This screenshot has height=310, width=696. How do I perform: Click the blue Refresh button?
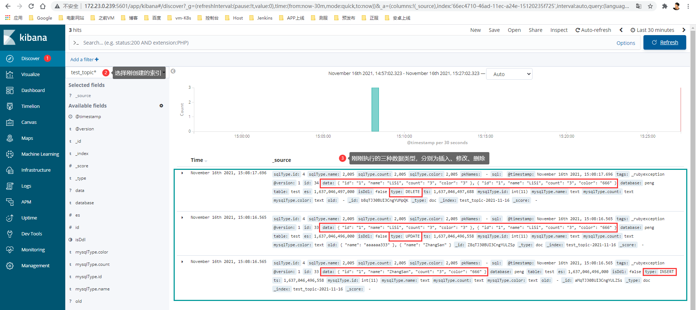point(665,42)
